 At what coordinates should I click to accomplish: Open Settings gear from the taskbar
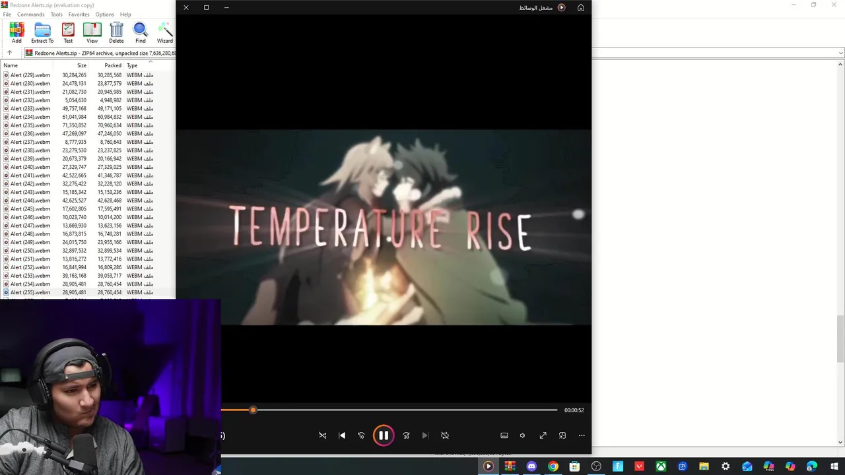coord(726,466)
